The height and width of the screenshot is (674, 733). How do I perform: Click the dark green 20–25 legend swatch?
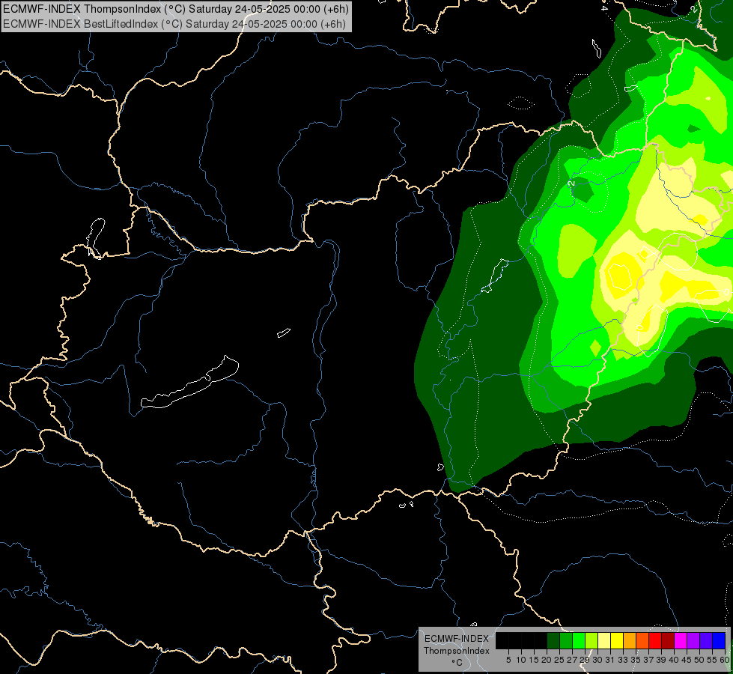click(553, 640)
